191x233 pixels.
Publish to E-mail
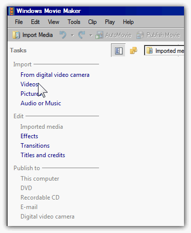point(29,207)
